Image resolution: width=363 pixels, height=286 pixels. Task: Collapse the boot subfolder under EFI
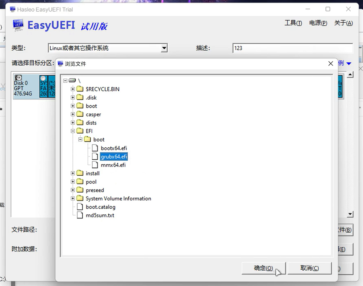(80, 139)
